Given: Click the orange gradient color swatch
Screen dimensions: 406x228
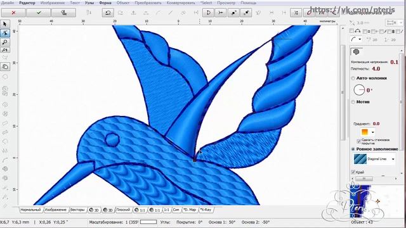Looking at the screenshot, I should (365, 132).
